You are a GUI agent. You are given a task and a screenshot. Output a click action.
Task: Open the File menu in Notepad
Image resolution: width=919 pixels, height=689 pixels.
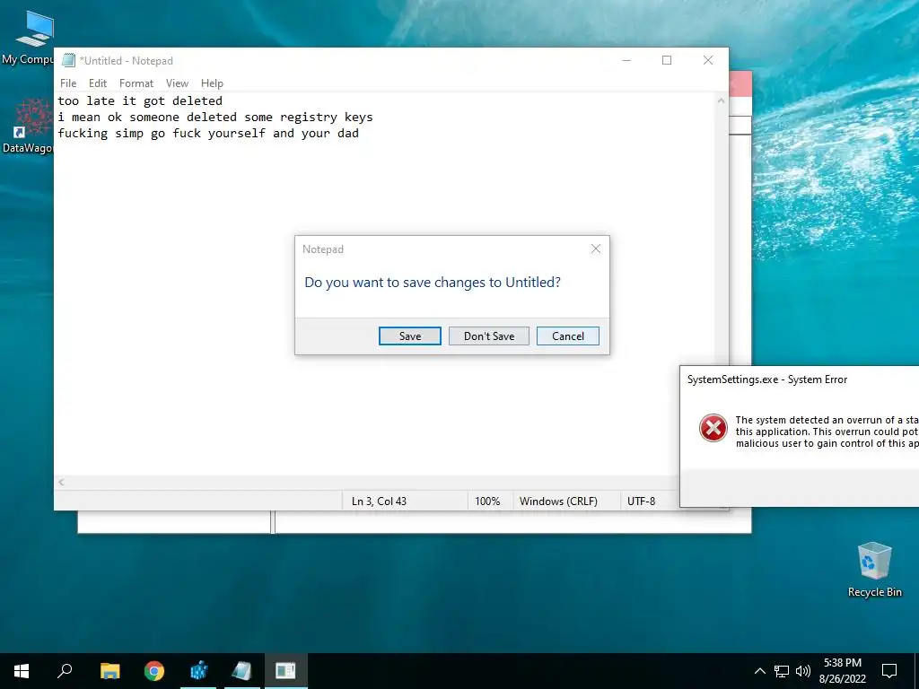pos(68,83)
